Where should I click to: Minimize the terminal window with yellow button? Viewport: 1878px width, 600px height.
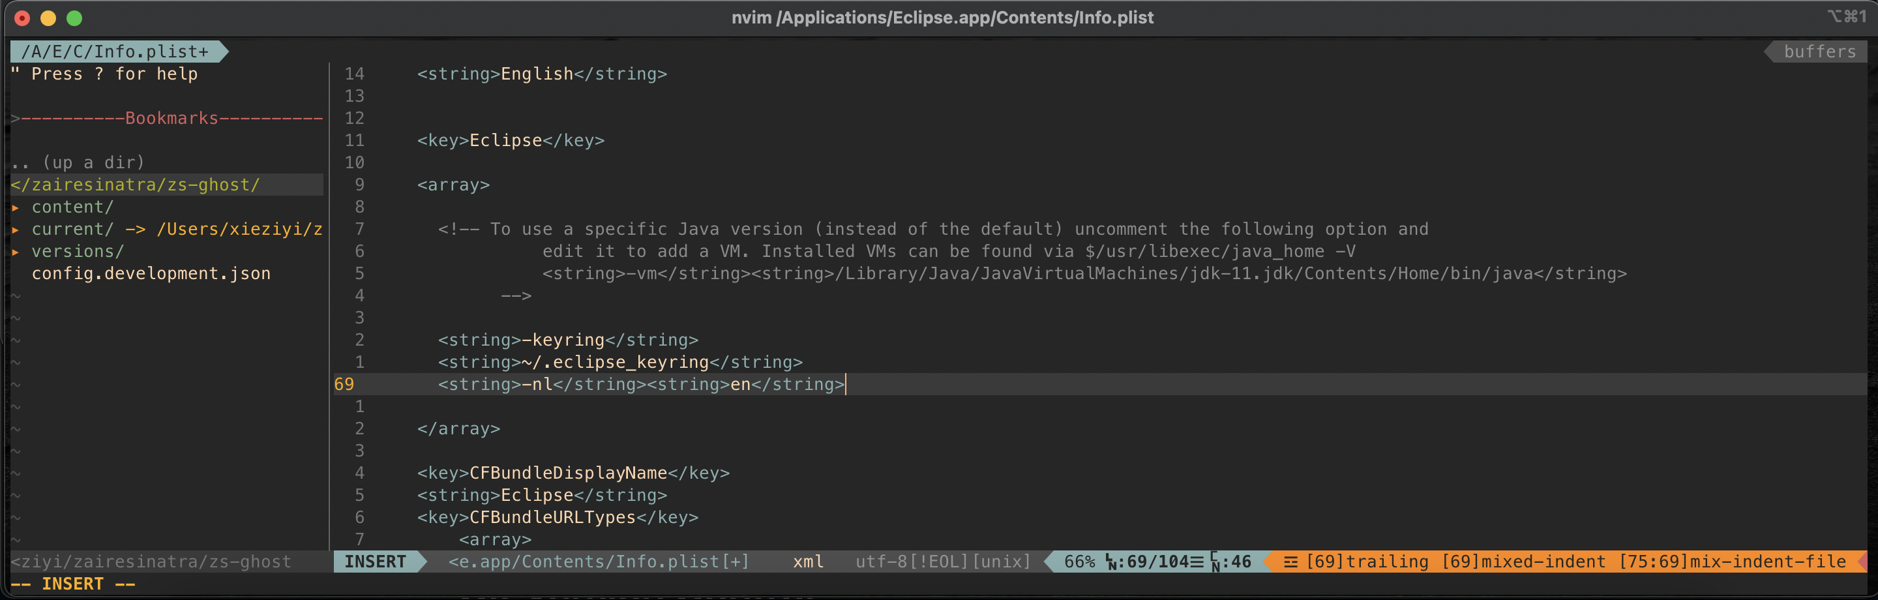click(48, 18)
